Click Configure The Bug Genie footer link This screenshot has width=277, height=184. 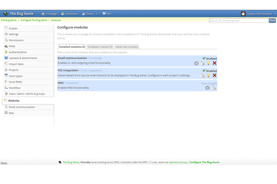(205, 162)
